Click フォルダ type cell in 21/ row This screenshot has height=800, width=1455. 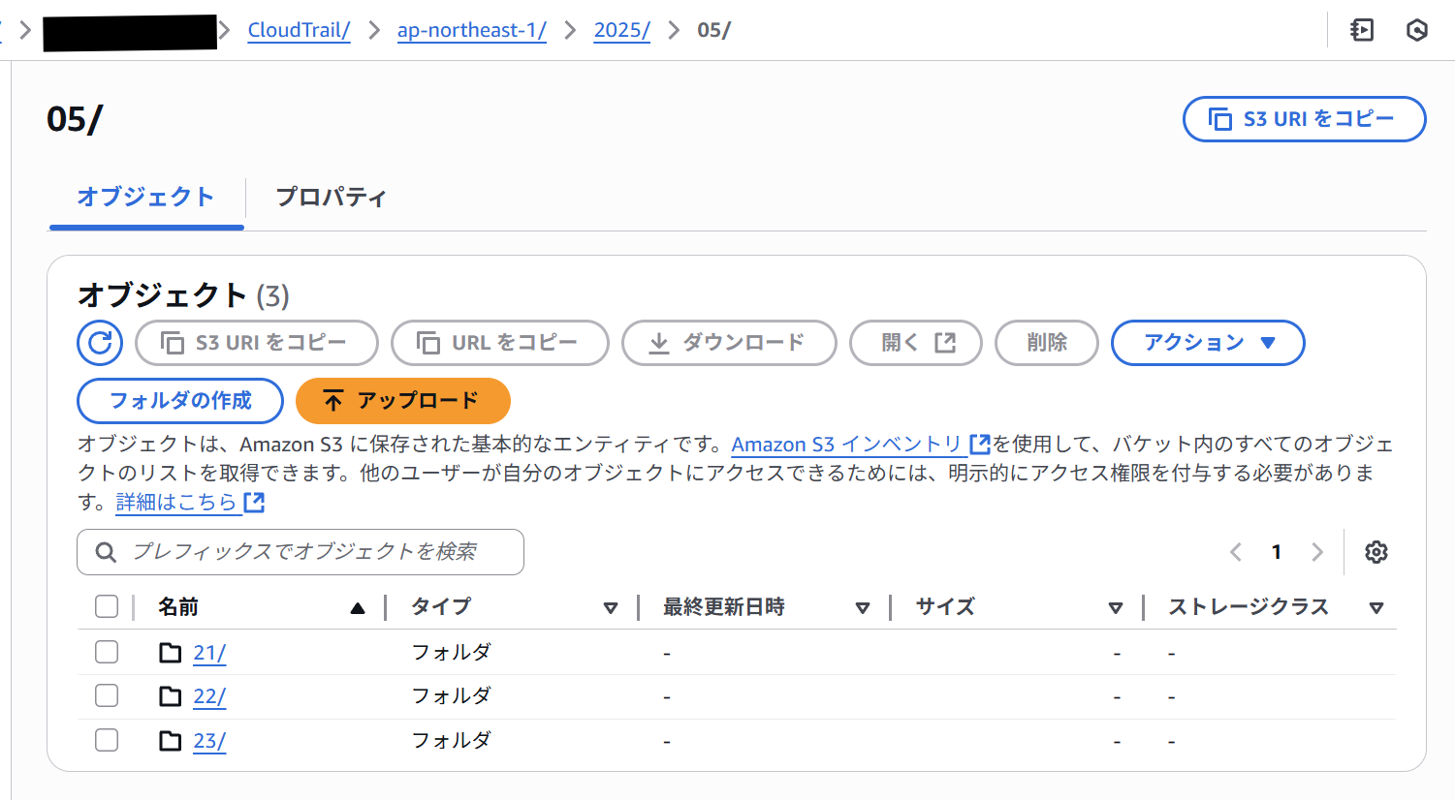tap(452, 652)
